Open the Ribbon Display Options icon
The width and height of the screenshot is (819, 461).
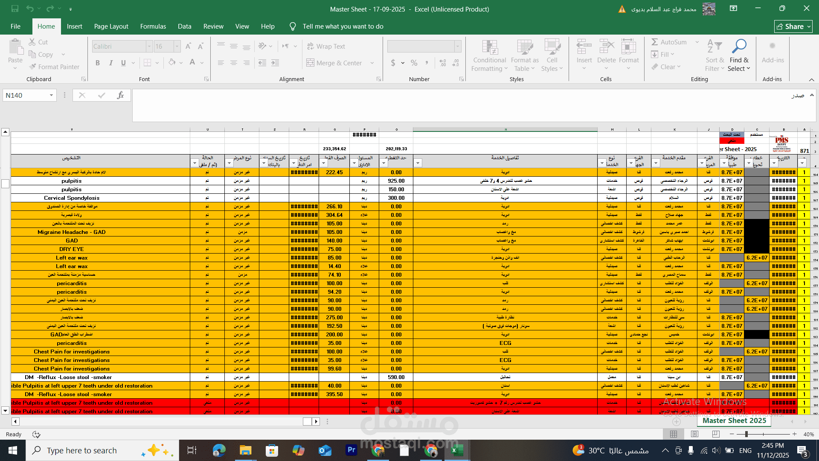[x=733, y=9]
